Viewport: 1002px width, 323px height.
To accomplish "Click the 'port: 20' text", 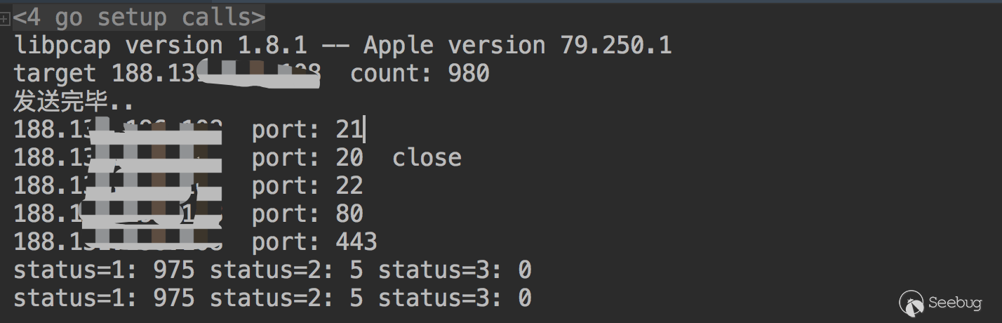I will click(307, 158).
